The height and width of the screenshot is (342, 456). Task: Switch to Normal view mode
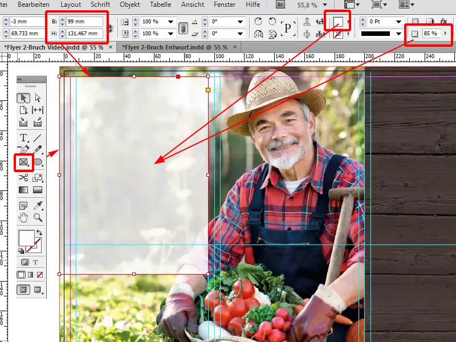pyautogui.click(x=23, y=290)
